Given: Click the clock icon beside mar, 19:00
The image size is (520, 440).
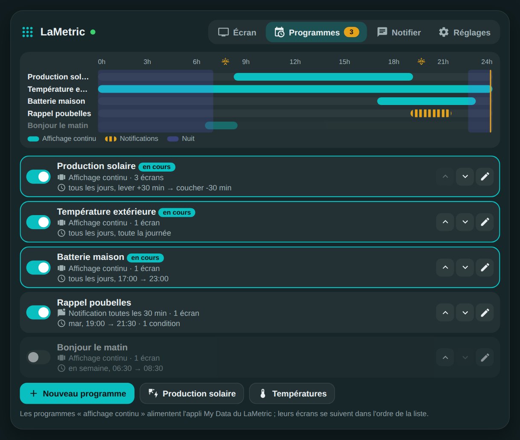Looking at the screenshot, I should click(61, 323).
